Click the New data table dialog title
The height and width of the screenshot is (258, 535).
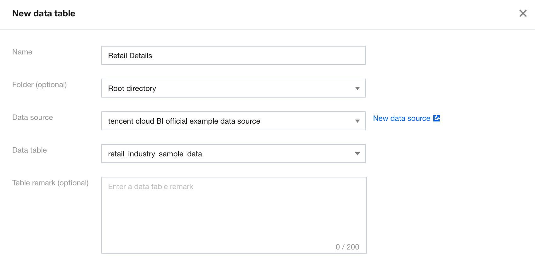pyautogui.click(x=44, y=14)
